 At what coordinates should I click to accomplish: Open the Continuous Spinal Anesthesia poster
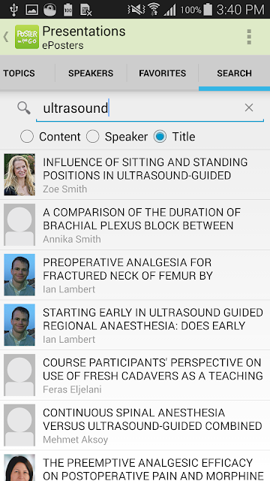135,425
